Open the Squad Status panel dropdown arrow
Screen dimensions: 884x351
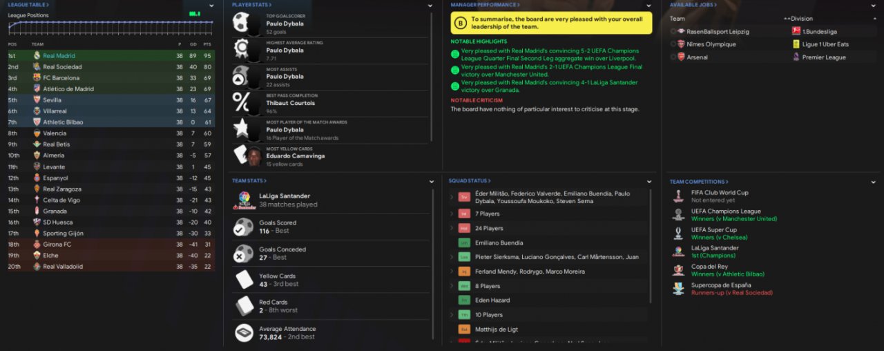point(648,182)
